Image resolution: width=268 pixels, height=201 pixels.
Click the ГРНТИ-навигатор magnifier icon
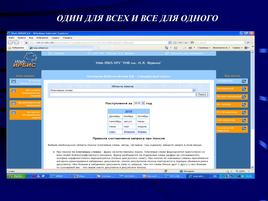tap(244, 113)
